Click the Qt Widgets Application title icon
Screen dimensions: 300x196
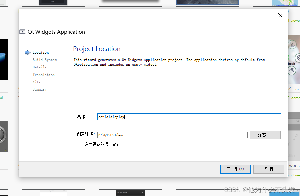pos(22,32)
